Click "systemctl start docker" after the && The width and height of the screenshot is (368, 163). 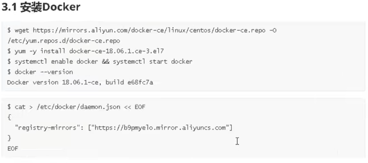153,62
